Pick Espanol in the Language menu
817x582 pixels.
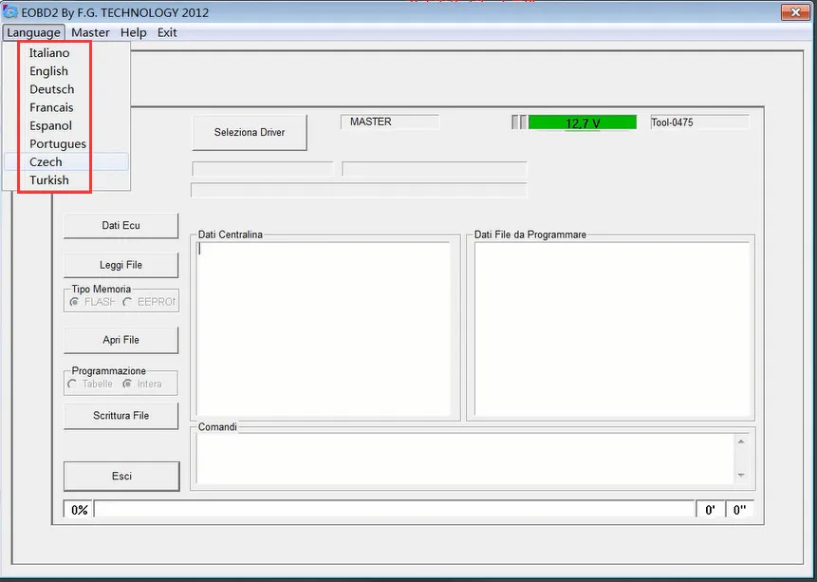click(66, 125)
